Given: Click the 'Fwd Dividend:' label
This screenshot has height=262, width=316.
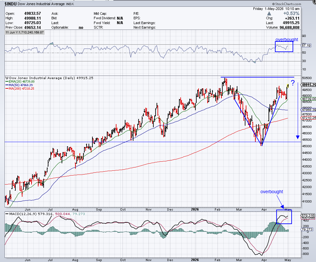Looking at the screenshot, I should 105,18.
